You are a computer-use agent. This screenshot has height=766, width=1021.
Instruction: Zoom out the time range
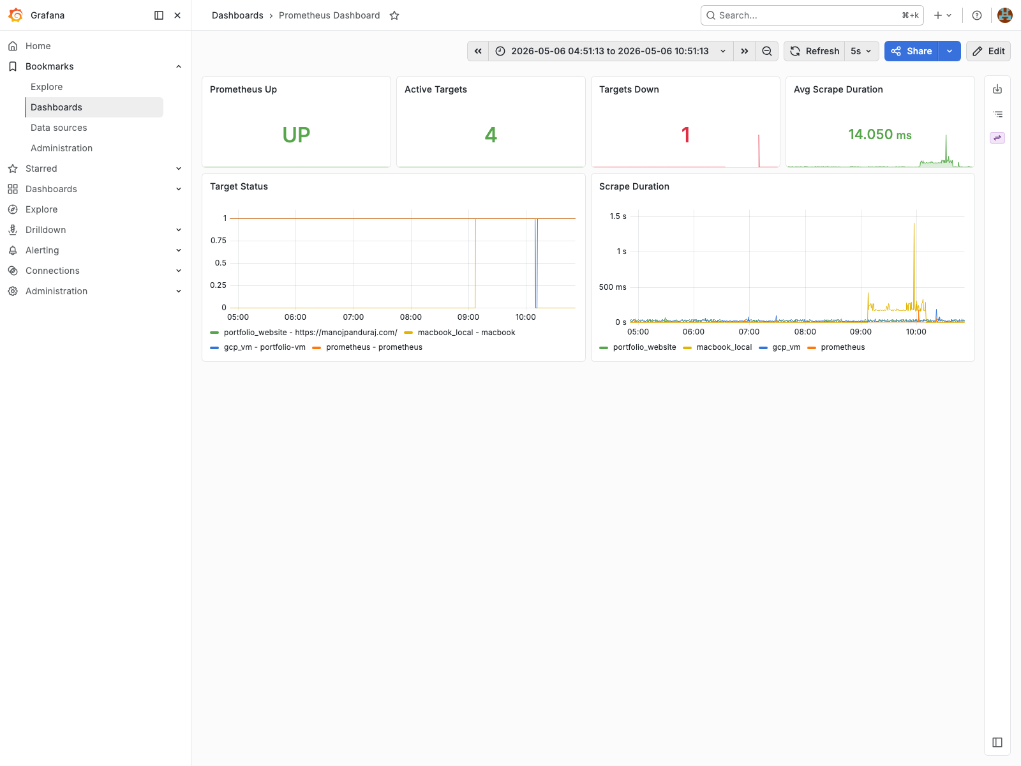(x=767, y=51)
